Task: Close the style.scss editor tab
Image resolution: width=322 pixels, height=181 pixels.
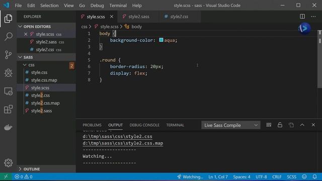Action: pos(112,17)
